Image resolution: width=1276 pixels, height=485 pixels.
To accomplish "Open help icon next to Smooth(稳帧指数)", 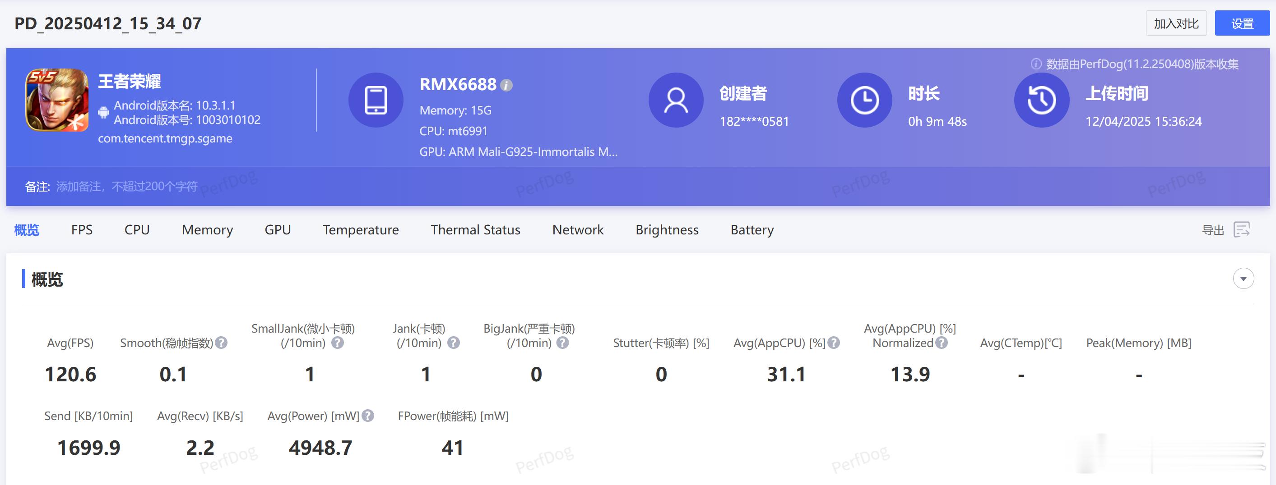I will pyautogui.click(x=222, y=343).
